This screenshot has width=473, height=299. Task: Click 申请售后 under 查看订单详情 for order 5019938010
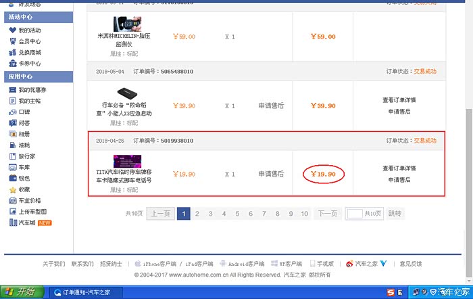pos(399,180)
